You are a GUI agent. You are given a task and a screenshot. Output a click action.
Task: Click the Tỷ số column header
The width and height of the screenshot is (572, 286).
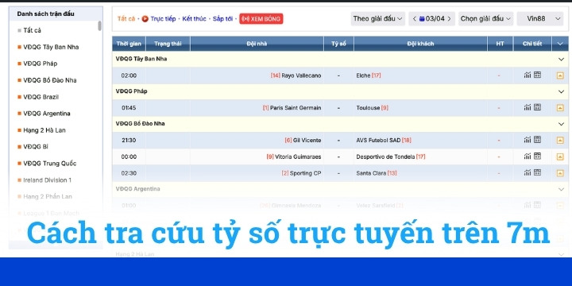(338, 44)
